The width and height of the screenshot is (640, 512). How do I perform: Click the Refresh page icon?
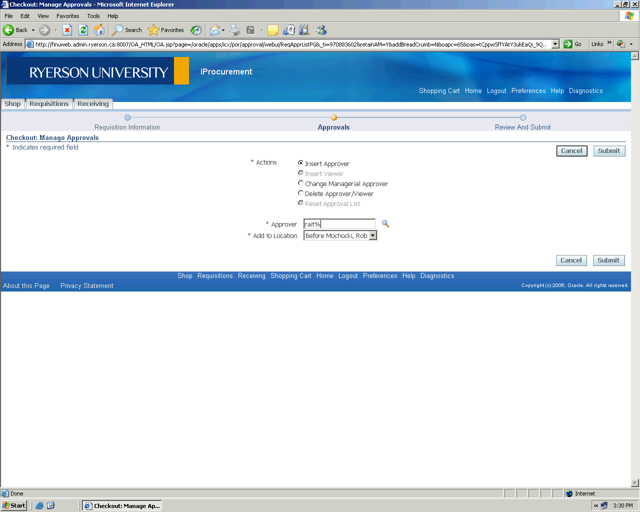[83, 30]
